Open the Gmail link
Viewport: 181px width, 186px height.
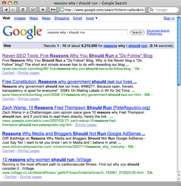(x=77, y=18)
